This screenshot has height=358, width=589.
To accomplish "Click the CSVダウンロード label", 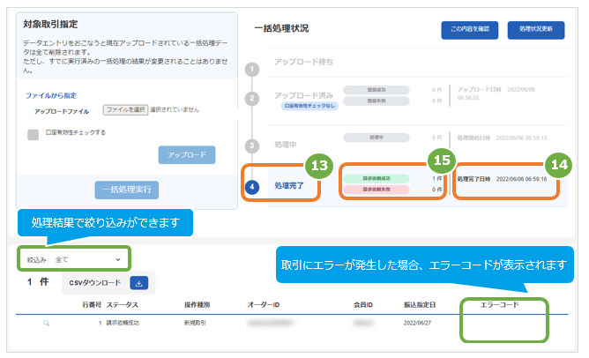I will [95, 283].
